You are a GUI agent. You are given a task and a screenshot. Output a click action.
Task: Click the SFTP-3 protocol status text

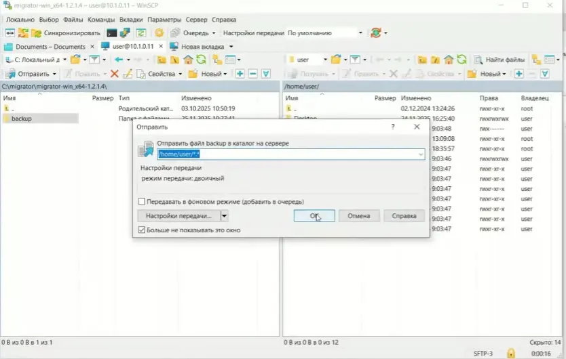coord(483,354)
